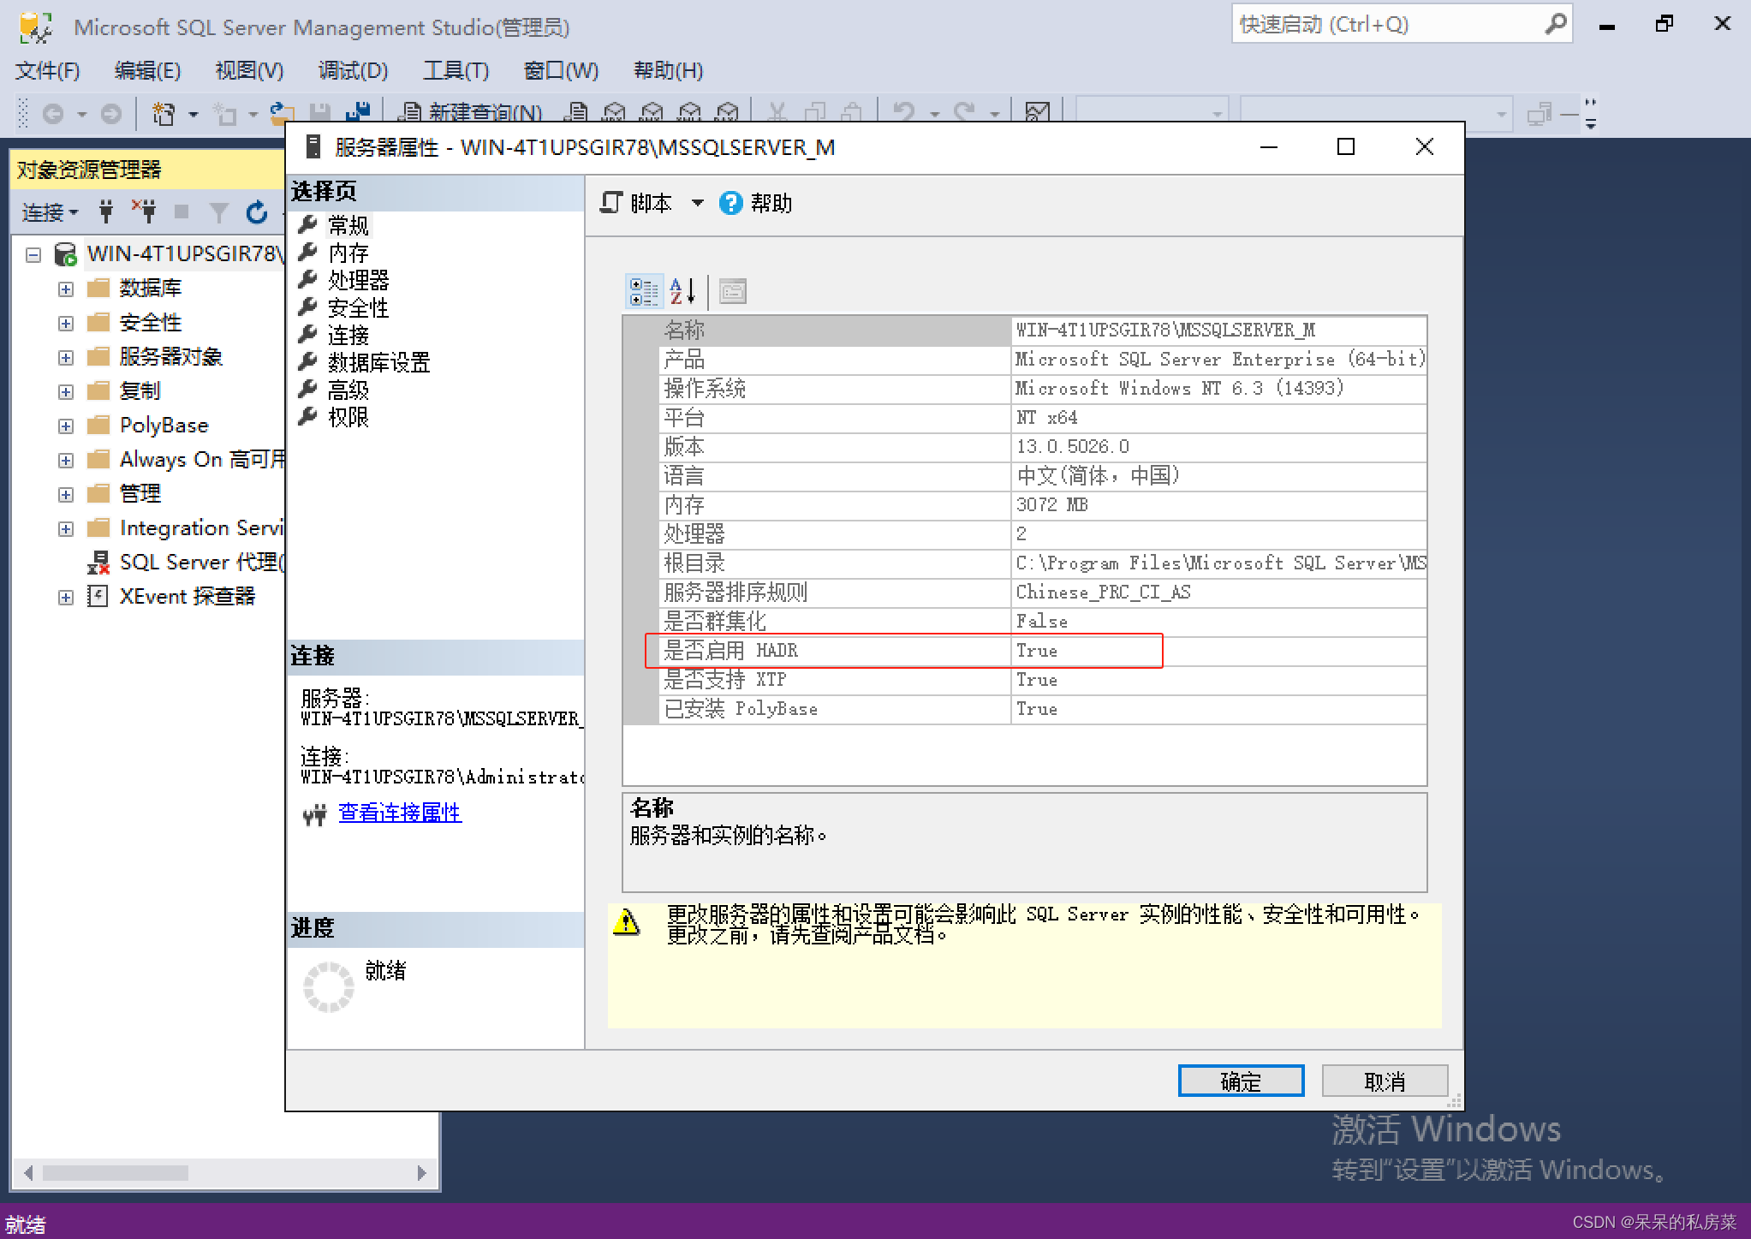Image resolution: width=1751 pixels, height=1239 pixels.
Task: Expand the 复制 folder node
Action: pos(66,391)
